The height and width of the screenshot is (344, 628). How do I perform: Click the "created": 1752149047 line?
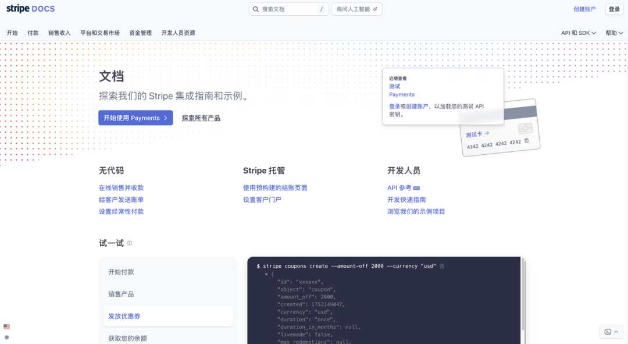click(311, 304)
